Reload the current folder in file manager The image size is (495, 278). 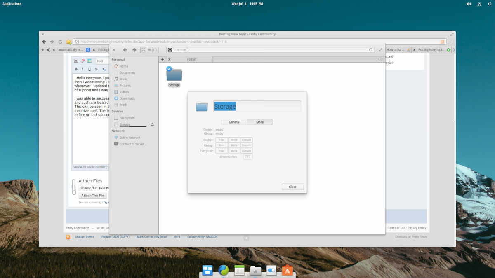point(371,50)
